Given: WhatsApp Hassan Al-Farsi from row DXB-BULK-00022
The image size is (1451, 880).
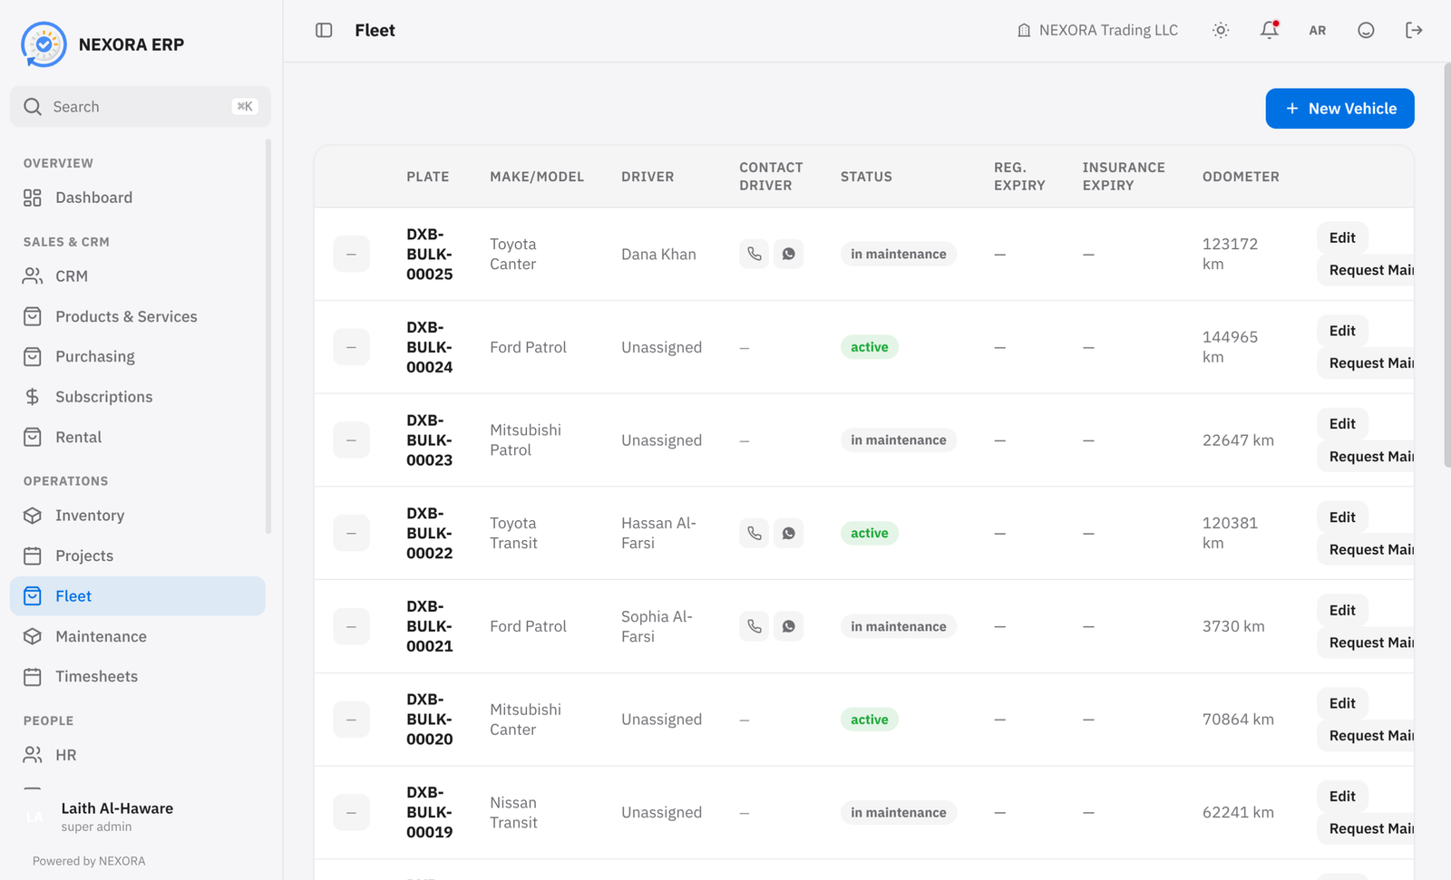Looking at the screenshot, I should (789, 533).
